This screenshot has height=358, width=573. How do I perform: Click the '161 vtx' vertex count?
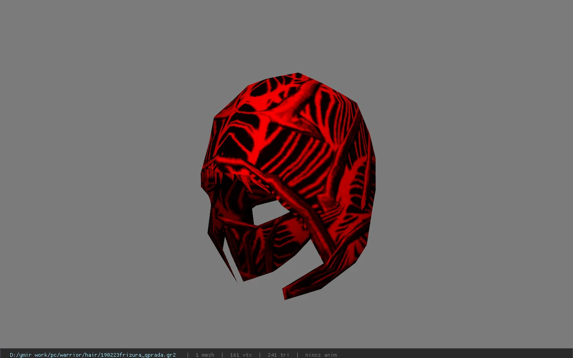click(241, 355)
